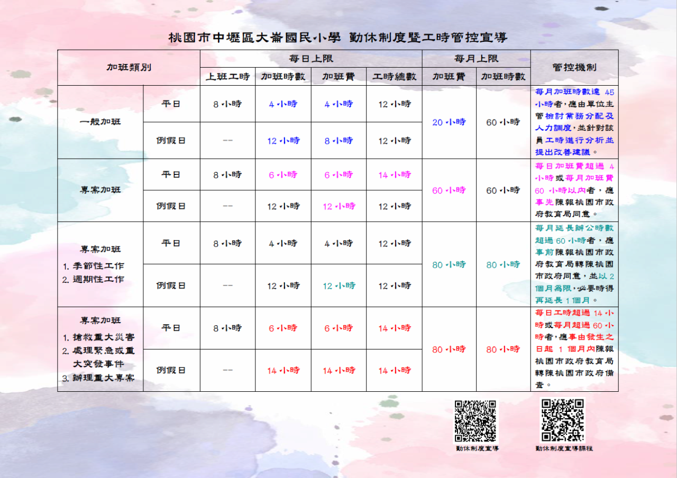677x478 pixels.
Task: Click teal 80 小時 monthly overtime pay cell
Action: (449, 264)
